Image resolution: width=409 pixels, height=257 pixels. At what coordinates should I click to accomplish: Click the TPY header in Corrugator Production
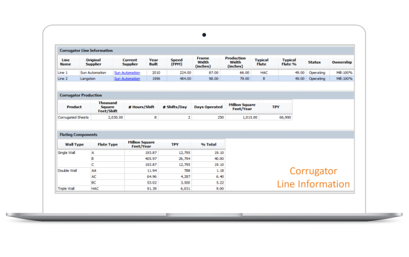point(276,107)
